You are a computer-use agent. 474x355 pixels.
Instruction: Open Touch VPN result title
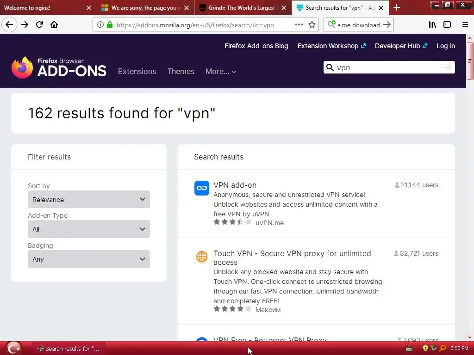[292, 258]
